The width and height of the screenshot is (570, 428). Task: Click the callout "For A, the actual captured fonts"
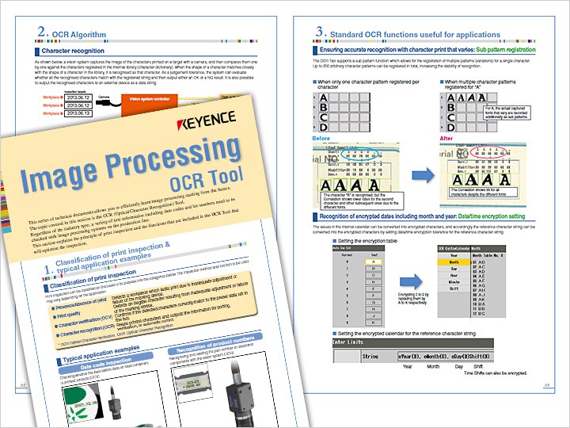507,113
